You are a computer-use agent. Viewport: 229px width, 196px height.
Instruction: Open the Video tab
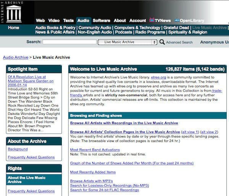(54, 21)
